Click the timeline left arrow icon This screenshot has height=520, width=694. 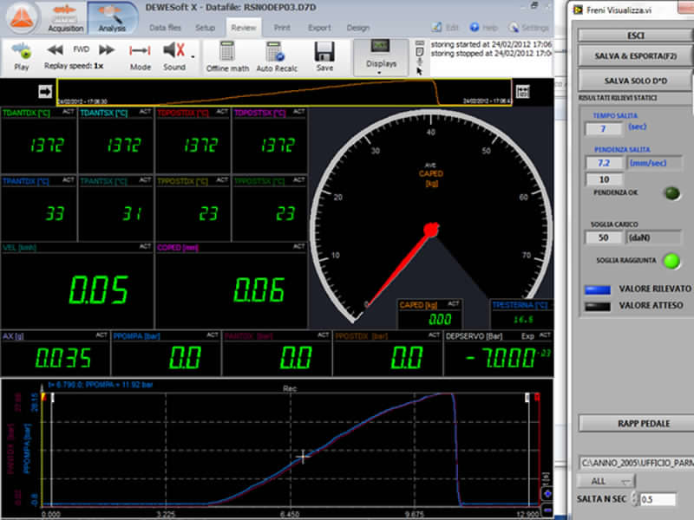pyautogui.click(x=45, y=91)
